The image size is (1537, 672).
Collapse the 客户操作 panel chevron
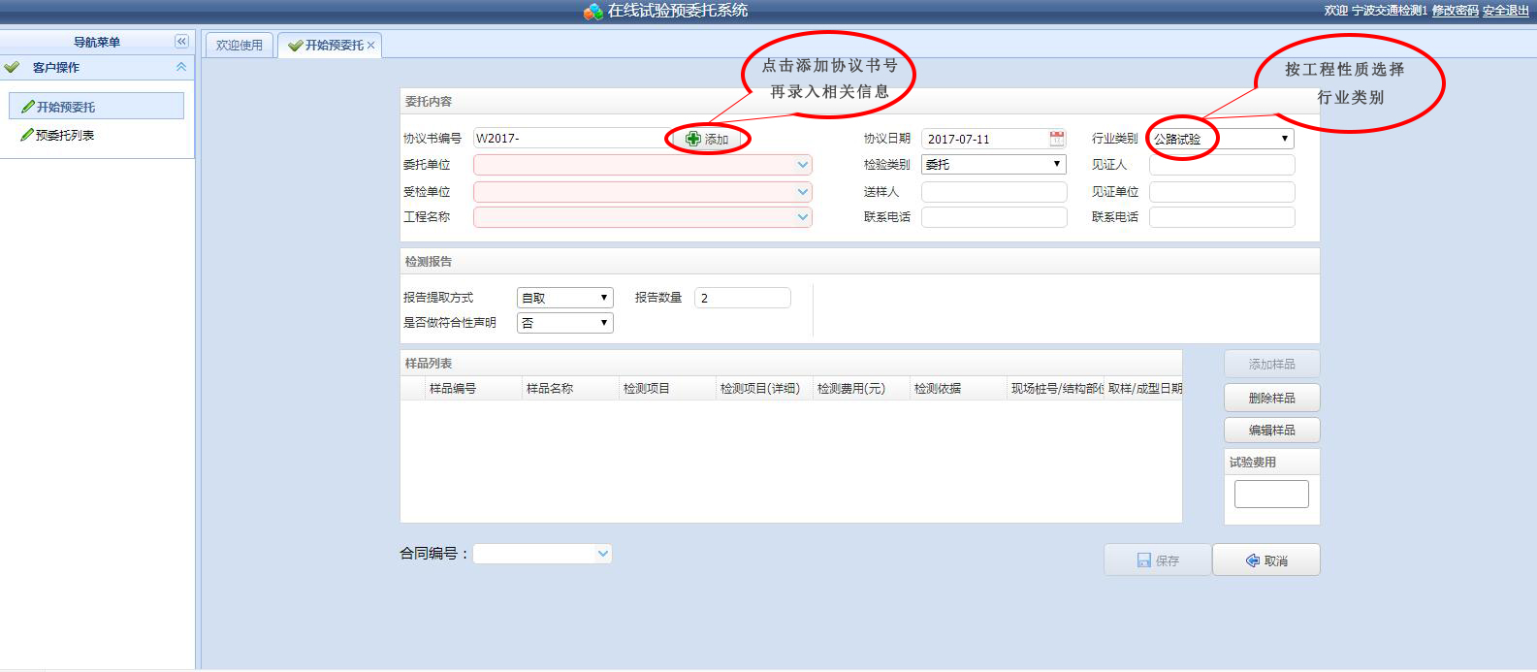[180, 67]
